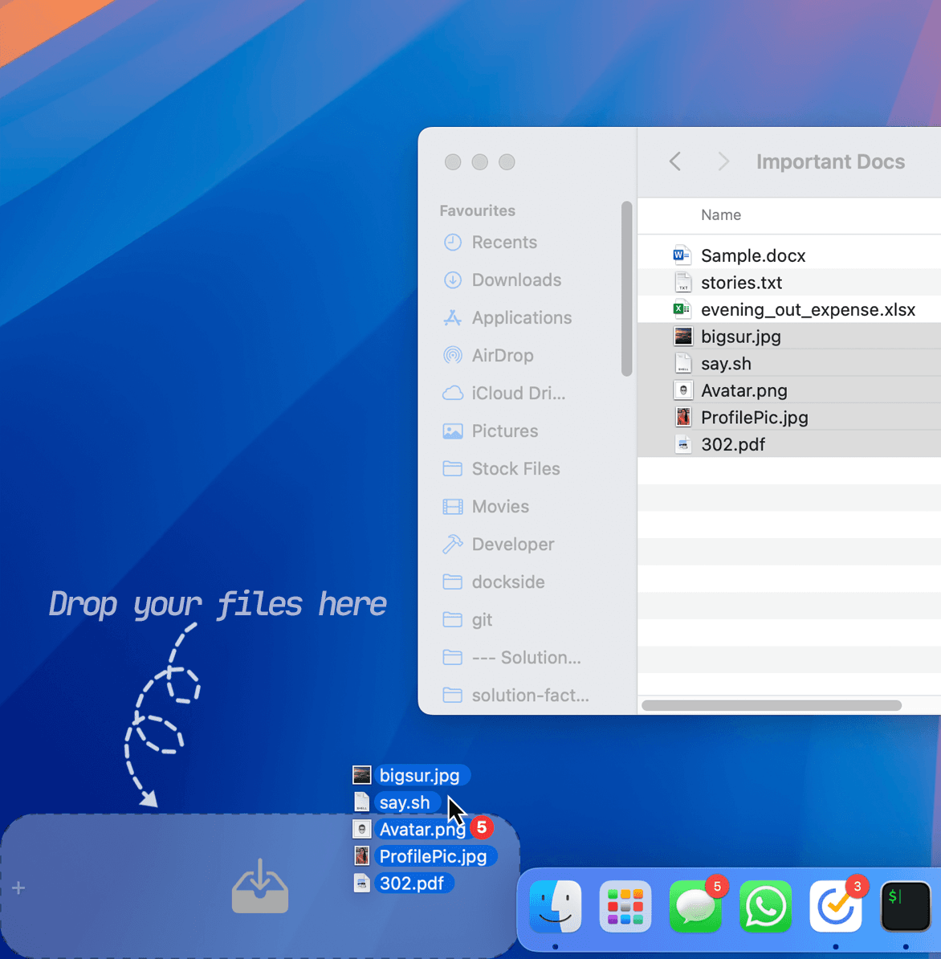The height and width of the screenshot is (959, 941).
Task: Click the Favourites sidebar heading
Action: [x=477, y=210]
